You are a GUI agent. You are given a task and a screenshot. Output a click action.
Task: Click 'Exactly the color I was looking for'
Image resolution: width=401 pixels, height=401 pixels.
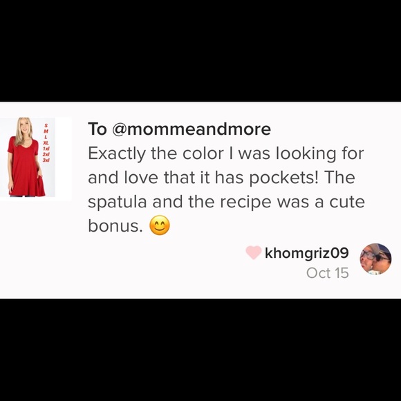tap(226, 153)
